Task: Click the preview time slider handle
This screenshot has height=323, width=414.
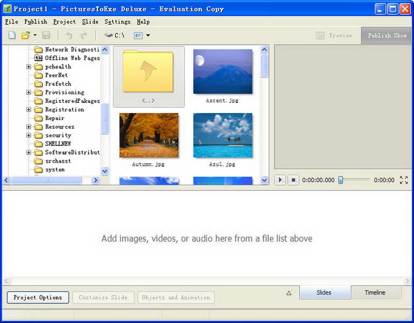Action: point(341,180)
